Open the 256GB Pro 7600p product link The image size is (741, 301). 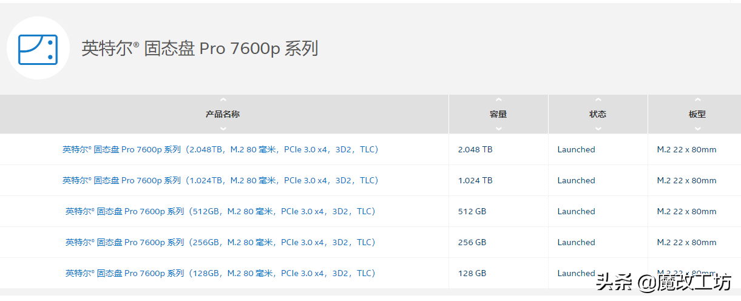(220, 242)
